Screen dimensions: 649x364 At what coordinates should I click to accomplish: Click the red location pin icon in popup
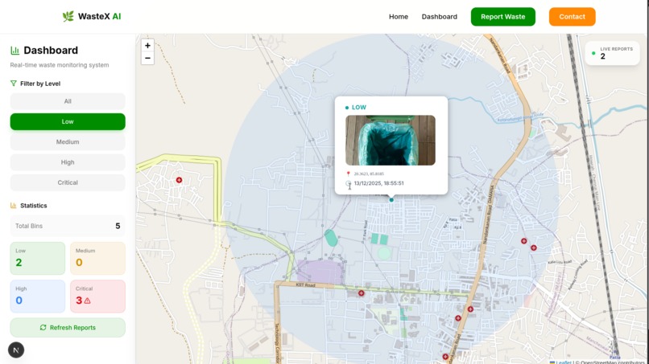coord(348,174)
